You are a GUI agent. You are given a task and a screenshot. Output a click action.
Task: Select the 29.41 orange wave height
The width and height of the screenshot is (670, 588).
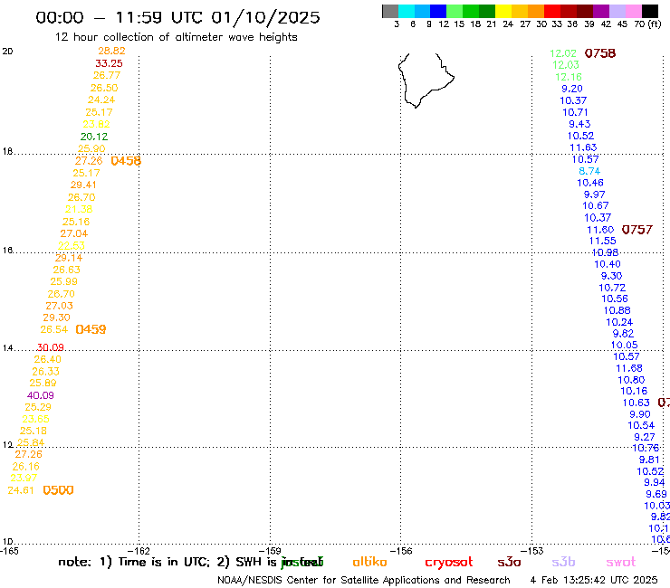click(x=83, y=185)
